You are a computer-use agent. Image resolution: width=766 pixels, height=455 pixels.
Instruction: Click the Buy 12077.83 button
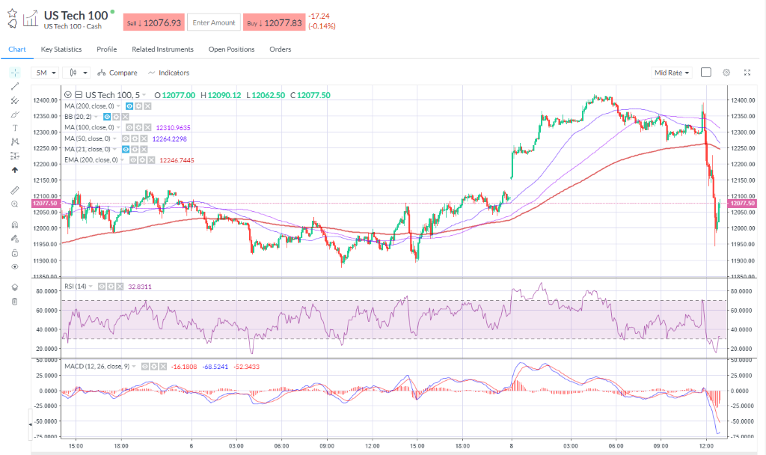[274, 23]
